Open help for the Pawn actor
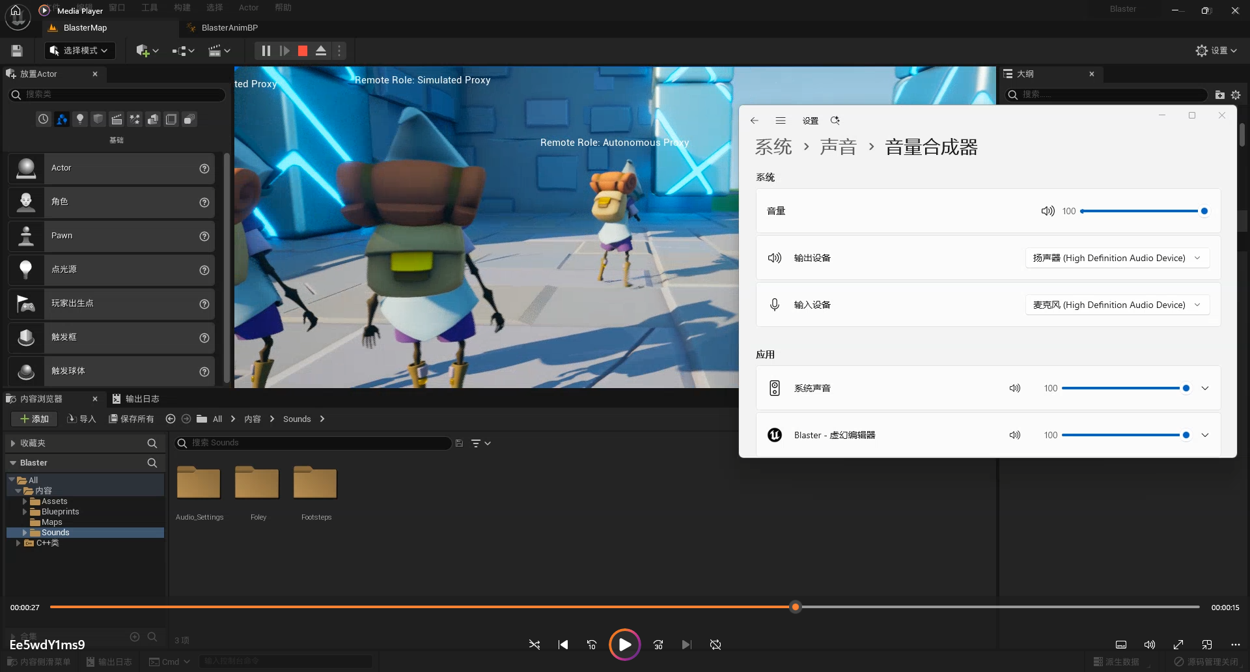Screen dimensions: 1250x672 (x=204, y=236)
